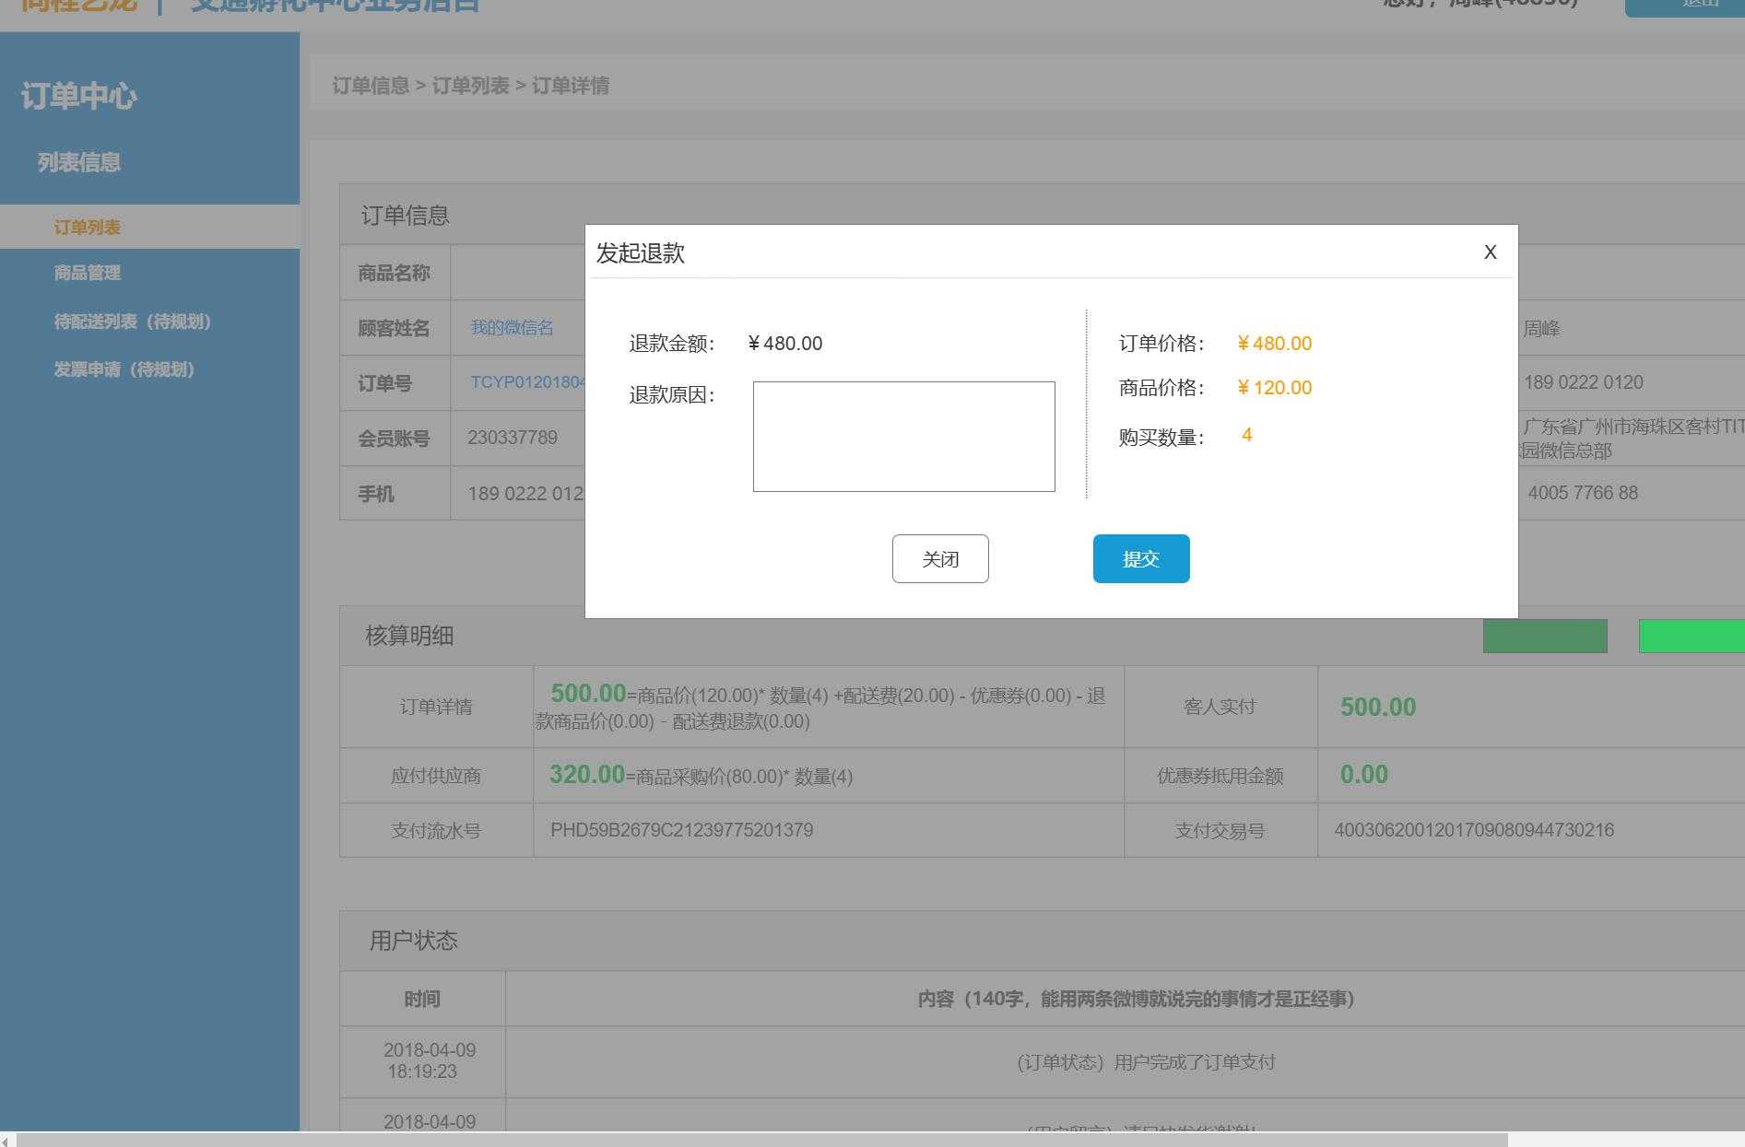1745x1147 pixels.
Task: Open 商品管理 from the sidebar
Action: 86,273
